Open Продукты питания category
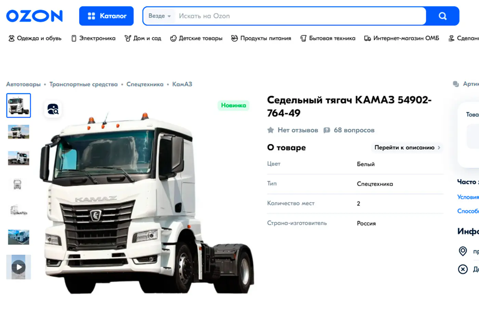 coord(266,38)
